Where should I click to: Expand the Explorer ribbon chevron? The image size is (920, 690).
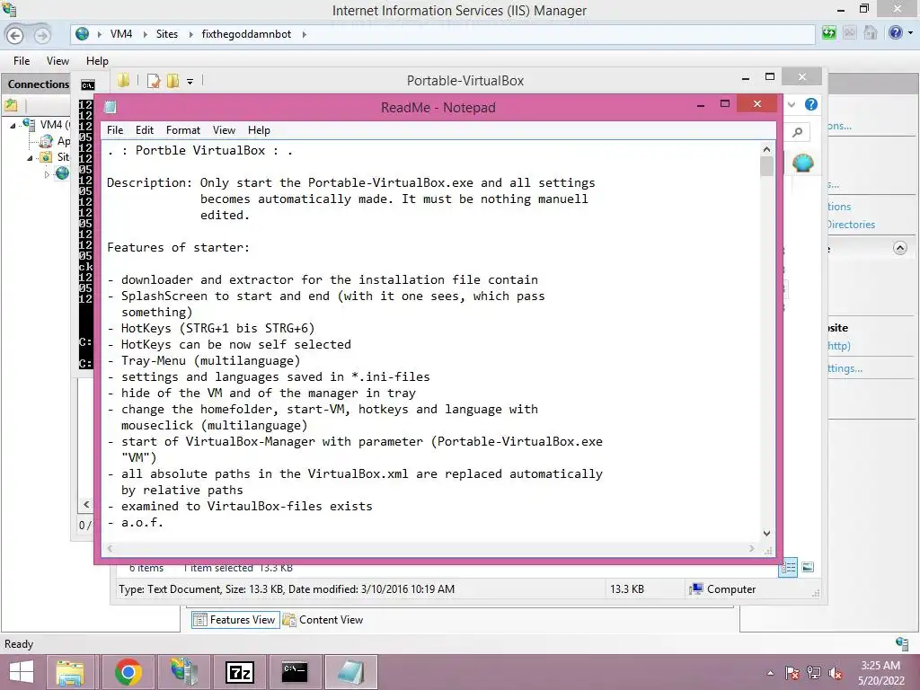(x=792, y=104)
